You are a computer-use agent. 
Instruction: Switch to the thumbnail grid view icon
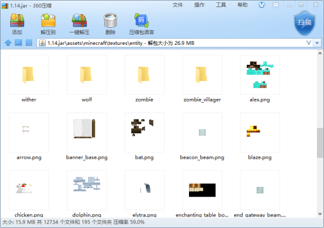coord(29,43)
